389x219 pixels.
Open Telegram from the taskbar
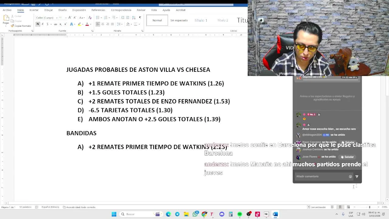pos(177,214)
